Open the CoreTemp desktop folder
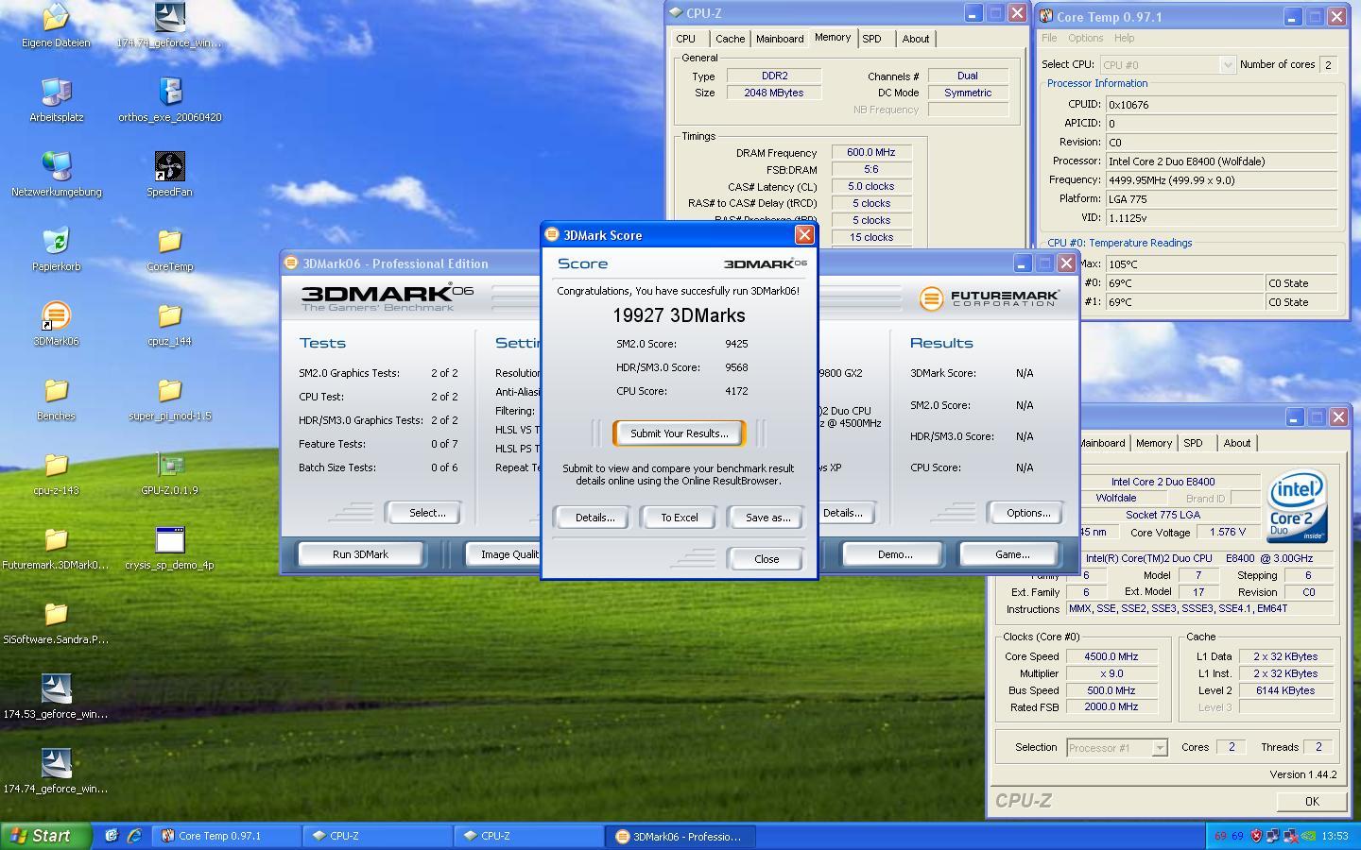This screenshot has height=850, width=1361. tap(169, 248)
